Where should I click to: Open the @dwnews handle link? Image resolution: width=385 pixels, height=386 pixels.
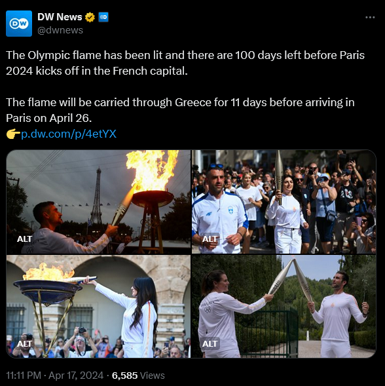pyautogui.click(x=60, y=30)
